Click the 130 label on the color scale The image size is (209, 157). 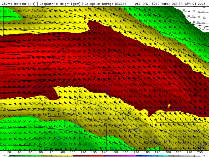[x=94, y=152]
